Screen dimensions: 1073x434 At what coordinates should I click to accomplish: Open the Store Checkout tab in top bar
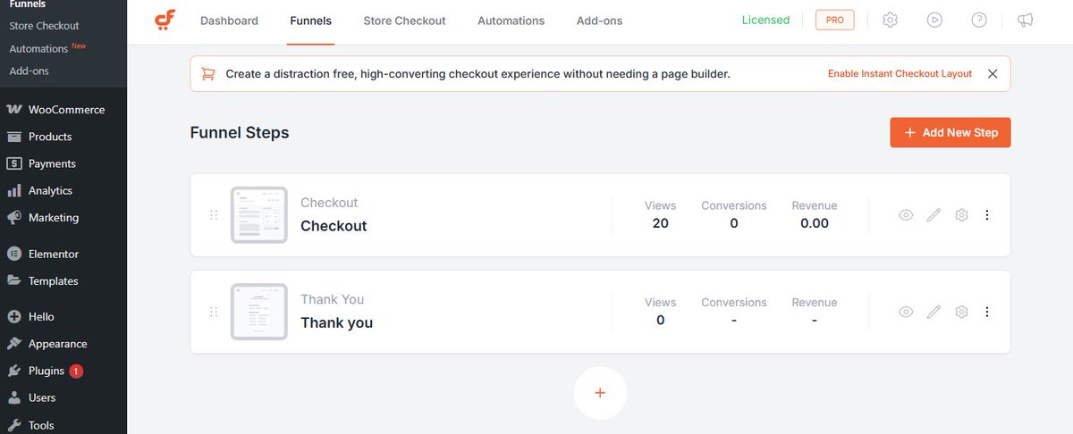[404, 21]
